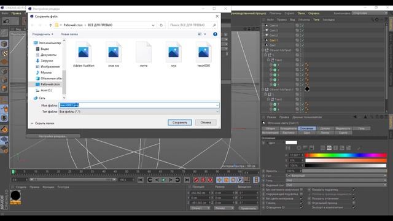The image size is (393, 221).
Task: Open Теги menu in object manager
Action: pos(316,20)
